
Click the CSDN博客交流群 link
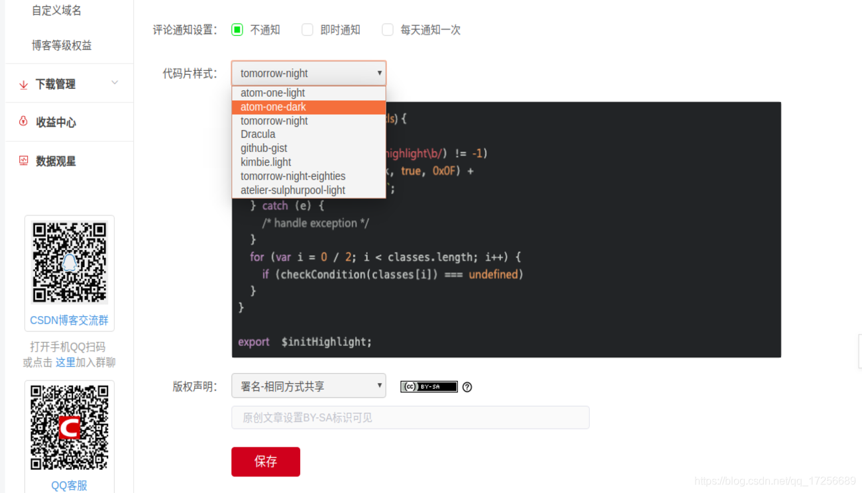click(69, 320)
